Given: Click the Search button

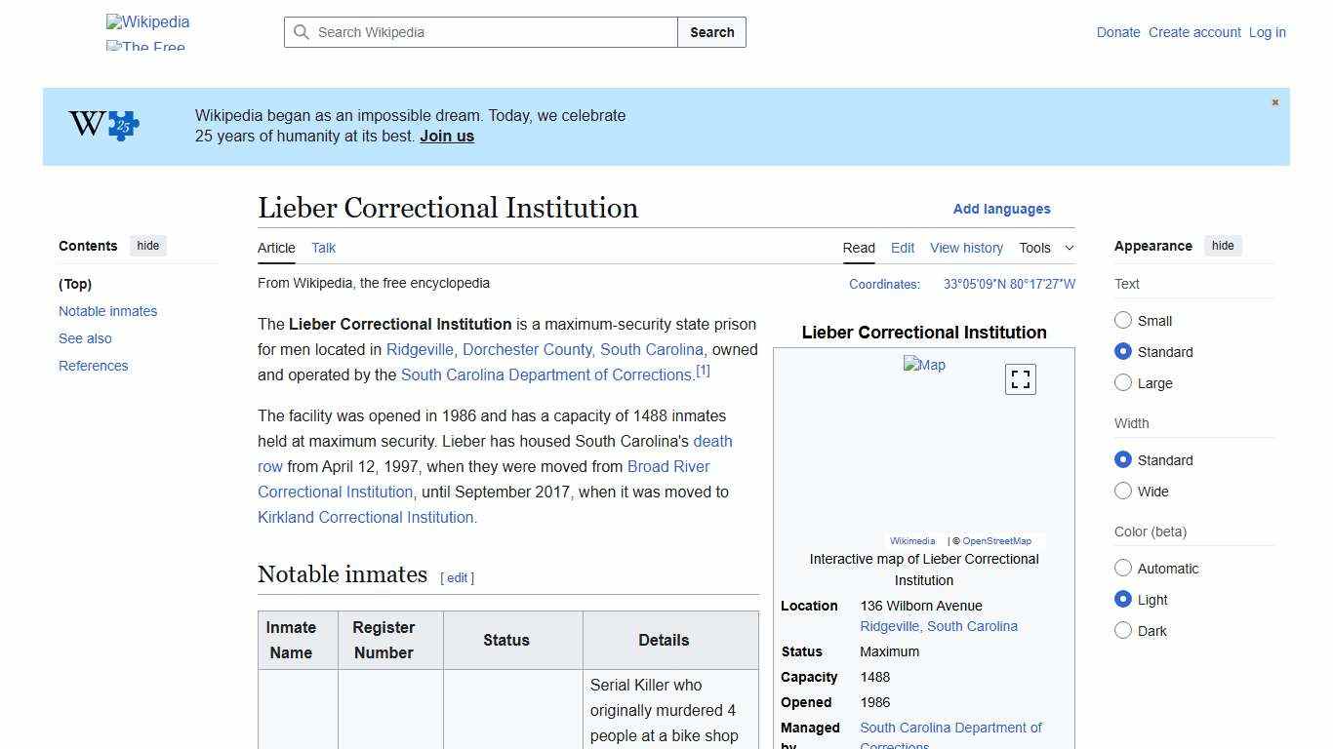Looking at the screenshot, I should [x=711, y=32].
